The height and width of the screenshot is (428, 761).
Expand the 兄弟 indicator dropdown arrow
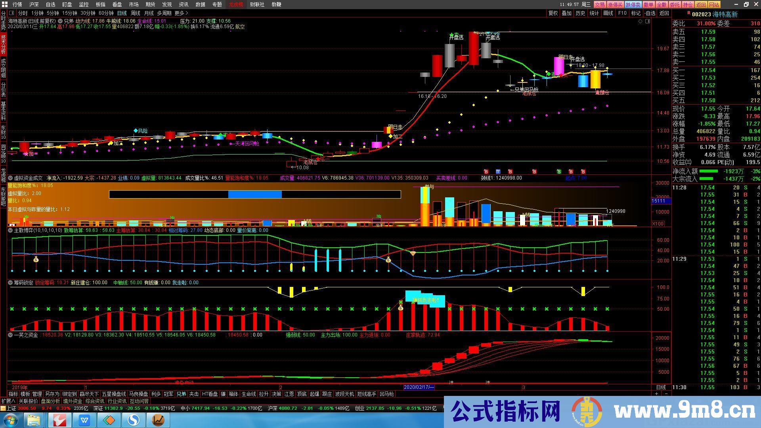tap(60, 21)
